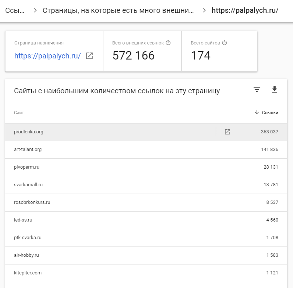Click the 'Всего сайтов' label
The width and height of the screenshot is (293, 288).
[205, 43]
